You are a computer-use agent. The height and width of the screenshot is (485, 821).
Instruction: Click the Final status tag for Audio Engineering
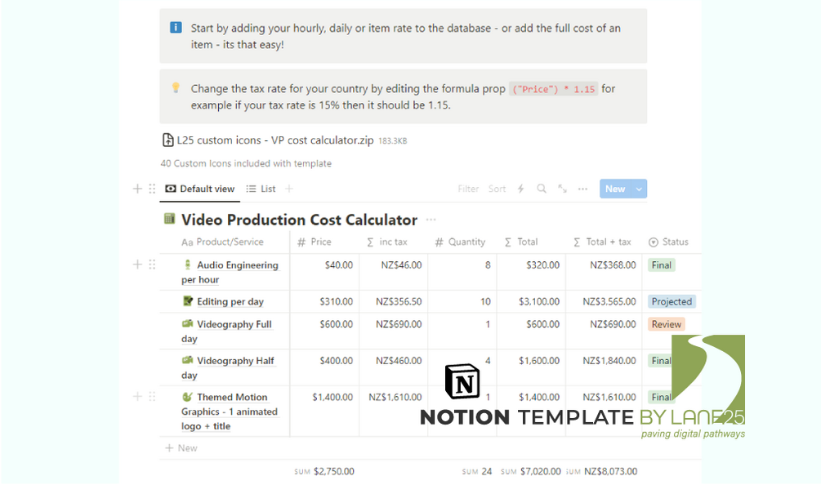pos(662,265)
